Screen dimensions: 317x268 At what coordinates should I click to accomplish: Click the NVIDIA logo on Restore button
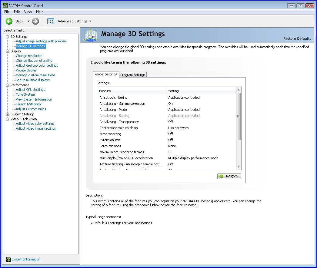(x=221, y=176)
